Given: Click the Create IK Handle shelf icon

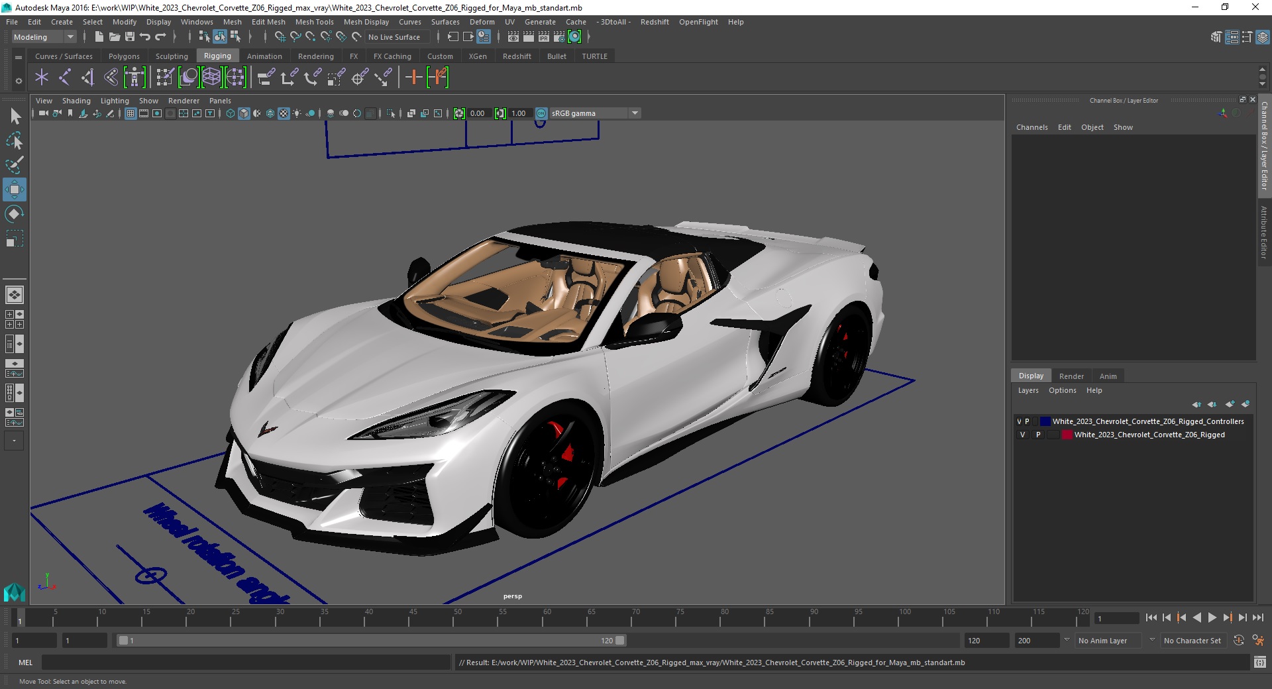Looking at the screenshot, I should click(x=88, y=78).
